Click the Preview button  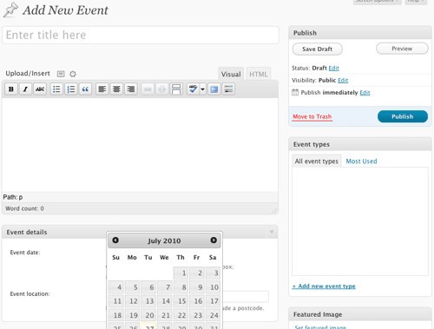pyautogui.click(x=402, y=49)
